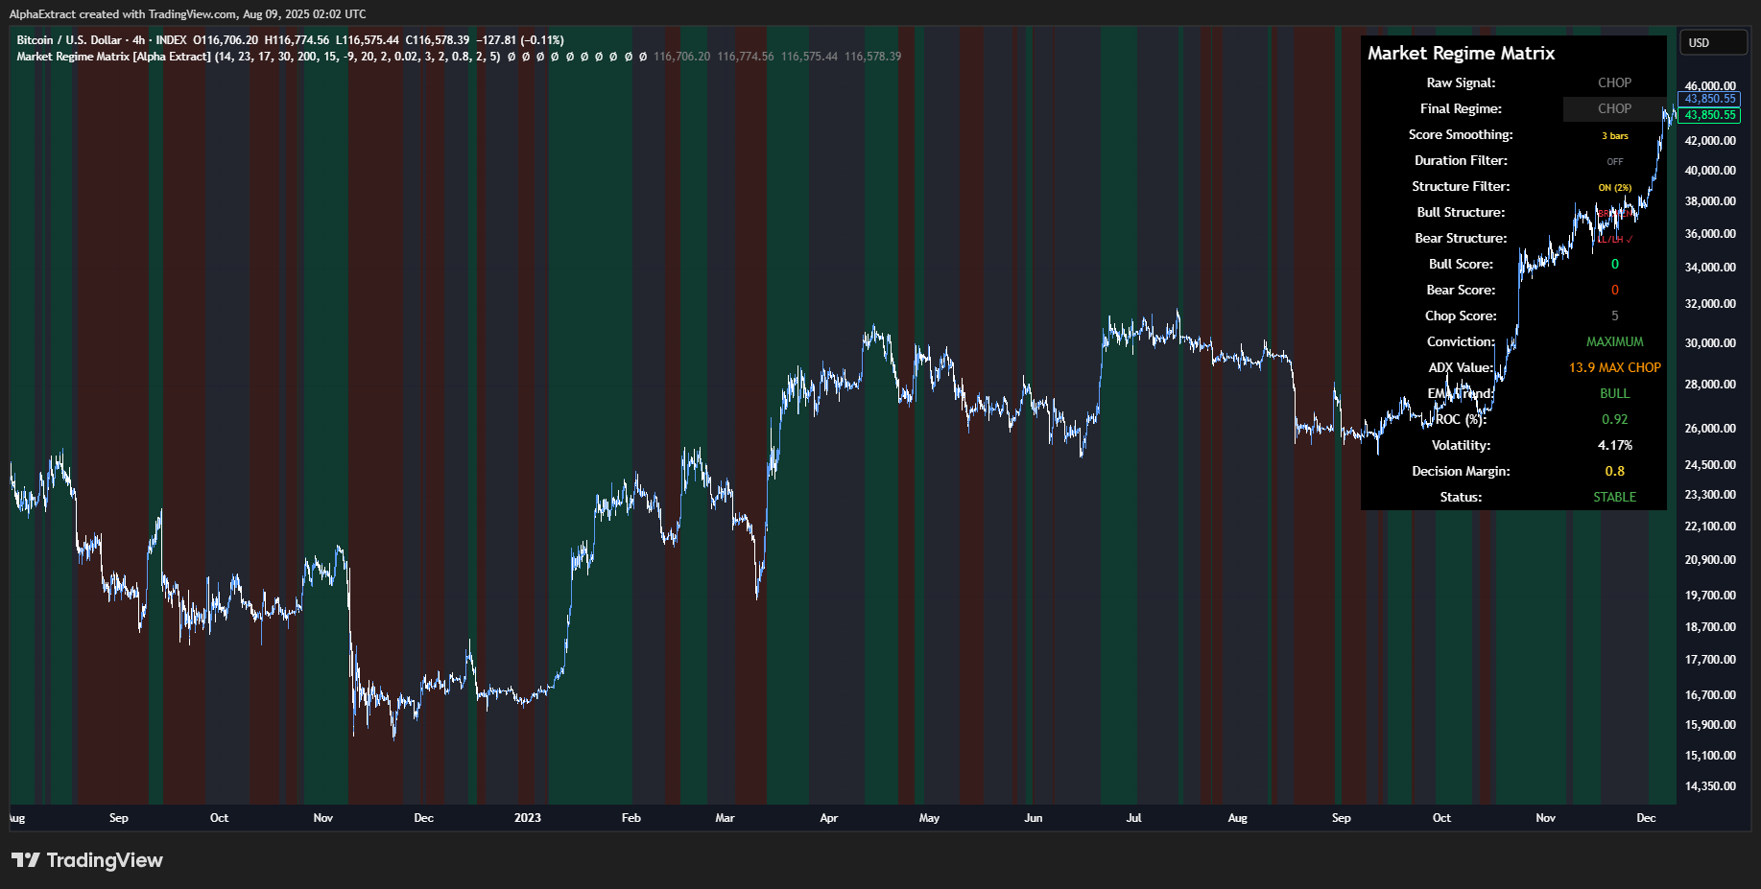Click the close price value C116,578.39
Viewport: 1761px width, 889px height.
(438, 40)
